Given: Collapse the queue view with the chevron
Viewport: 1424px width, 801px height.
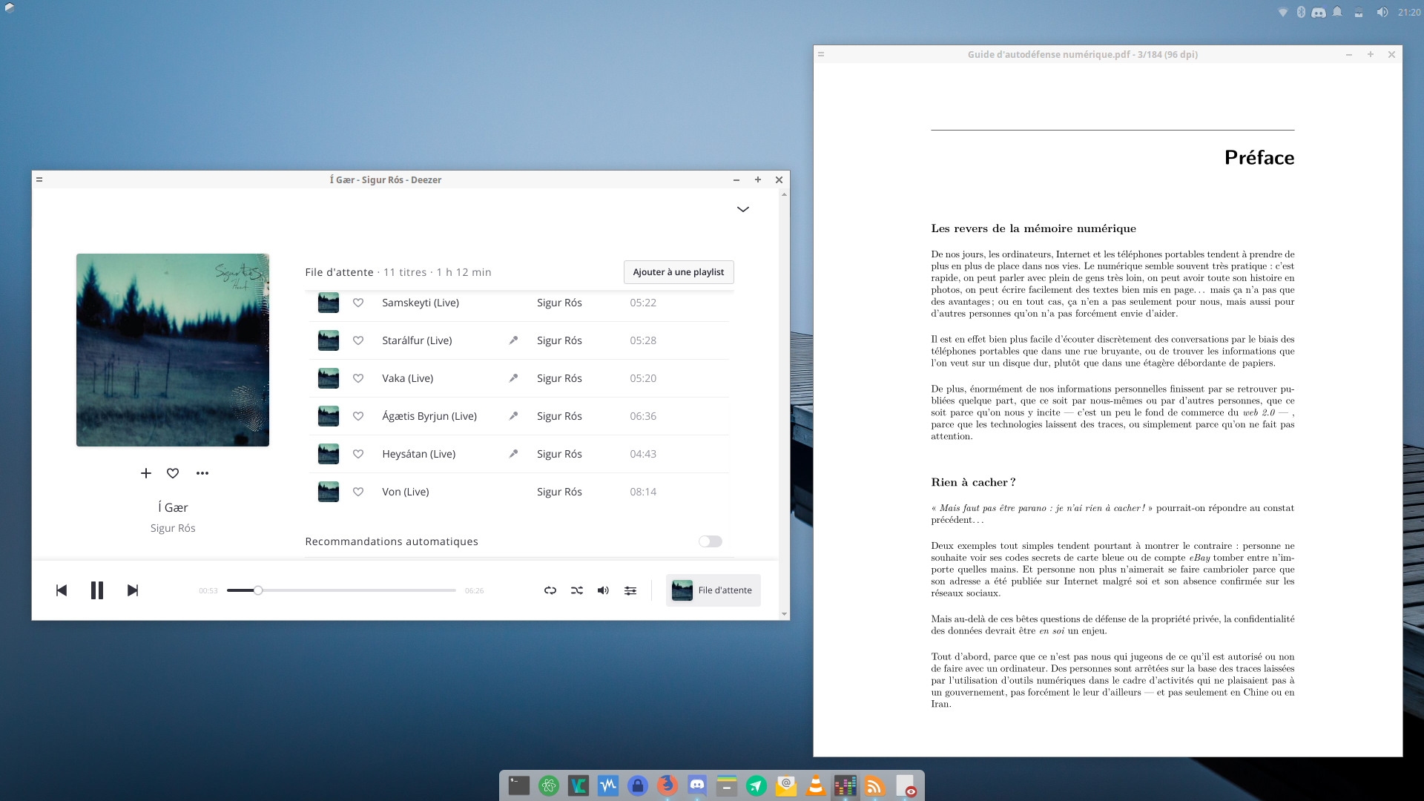Looking at the screenshot, I should tap(743, 209).
